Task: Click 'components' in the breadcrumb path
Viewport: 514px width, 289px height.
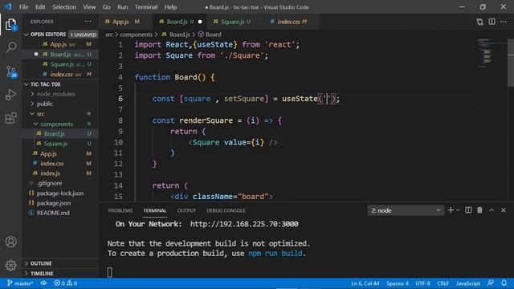Action: coord(136,35)
